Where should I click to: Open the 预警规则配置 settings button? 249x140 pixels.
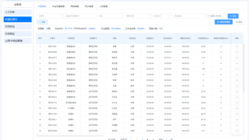pos(223,22)
